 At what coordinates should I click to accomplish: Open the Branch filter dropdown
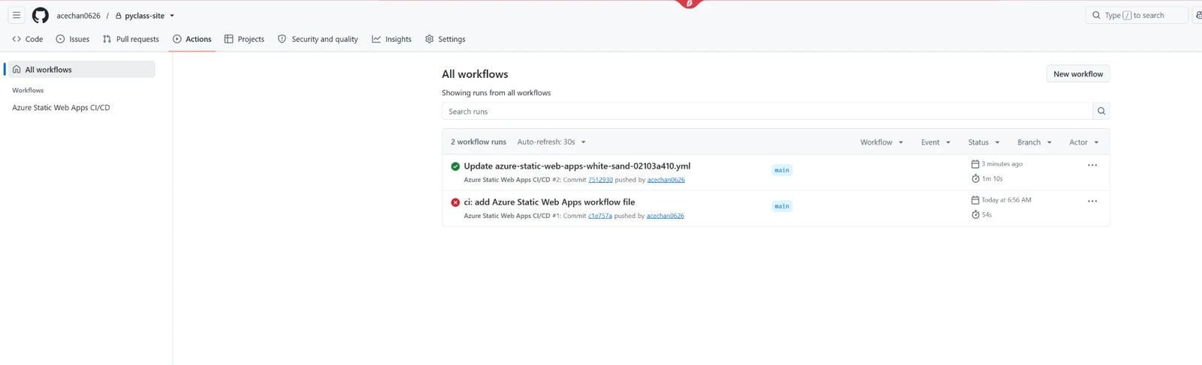[1034, 142]
